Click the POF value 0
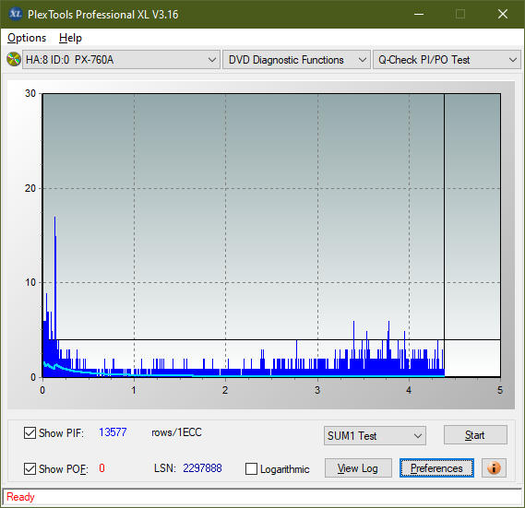This screenshot has width=525, height=508. pyautogui.click(x=101, y=467)
